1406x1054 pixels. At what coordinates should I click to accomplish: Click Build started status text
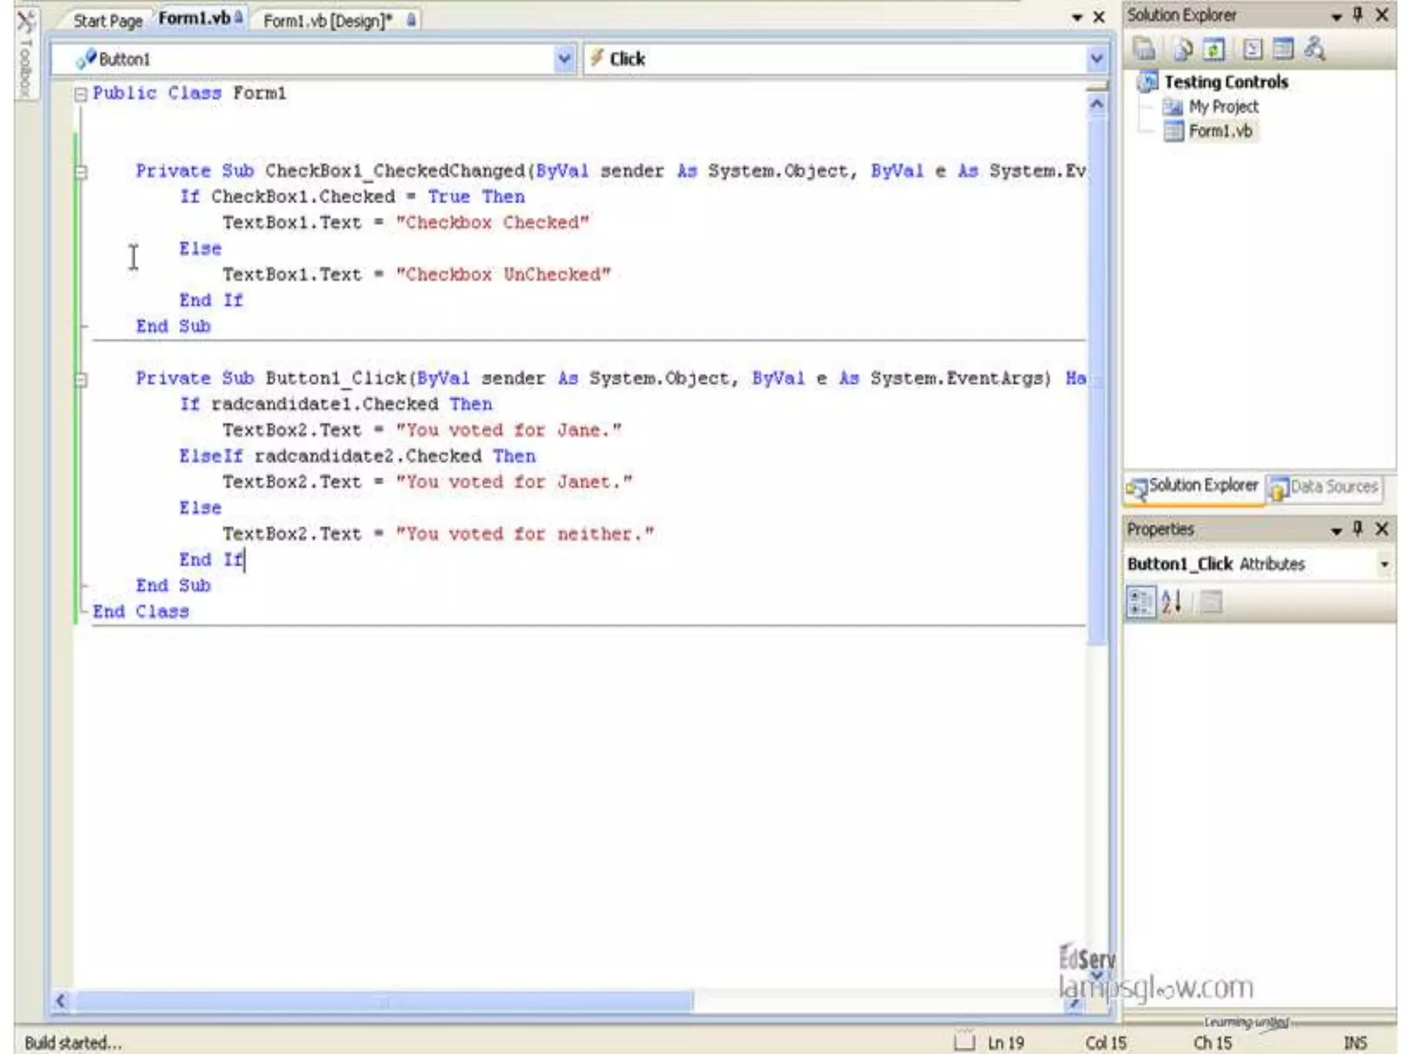click(73, 1042)
